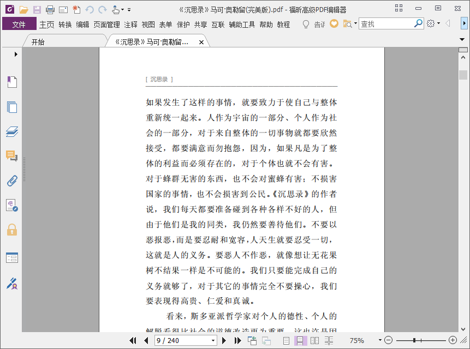Go to the next page
470x349 pixels.
224,340
